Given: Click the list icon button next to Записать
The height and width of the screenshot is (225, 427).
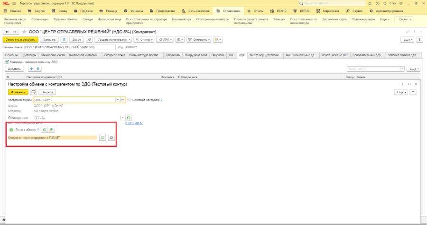Looking at the screenshot, I should (64, 40).
